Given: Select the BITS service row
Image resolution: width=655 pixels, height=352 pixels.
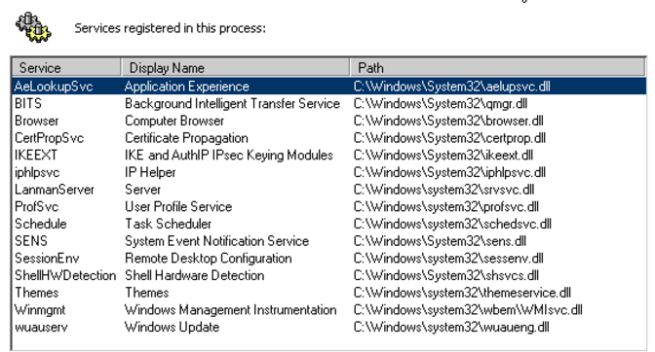Looking at the screenshot, I should pyautogui.click(x=328, y=103).
